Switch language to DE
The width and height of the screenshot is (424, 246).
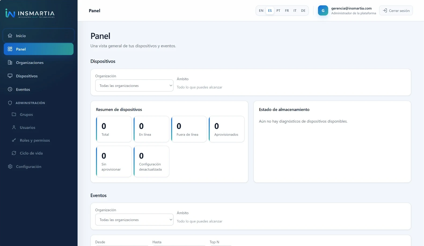coord(303,11)
